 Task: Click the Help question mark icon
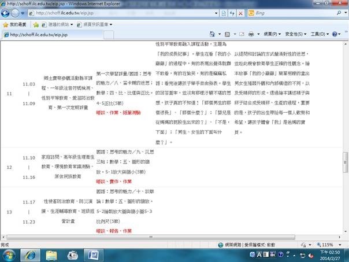pyautogui.click(x=336, y=35)
